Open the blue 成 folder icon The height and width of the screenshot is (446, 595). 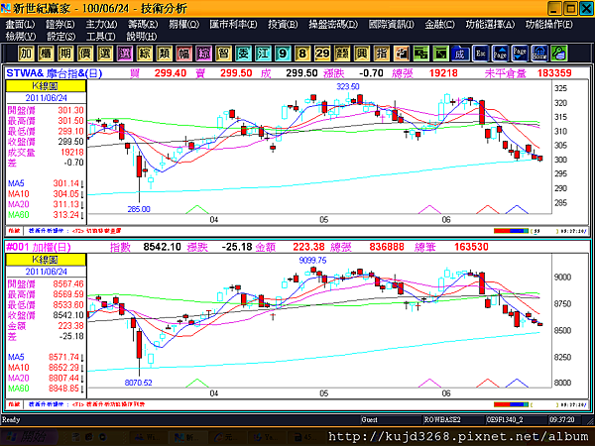pos(460,54)
